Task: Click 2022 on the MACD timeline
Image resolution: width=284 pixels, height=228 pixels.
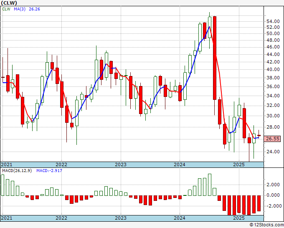Action: [x=61, y=218]
